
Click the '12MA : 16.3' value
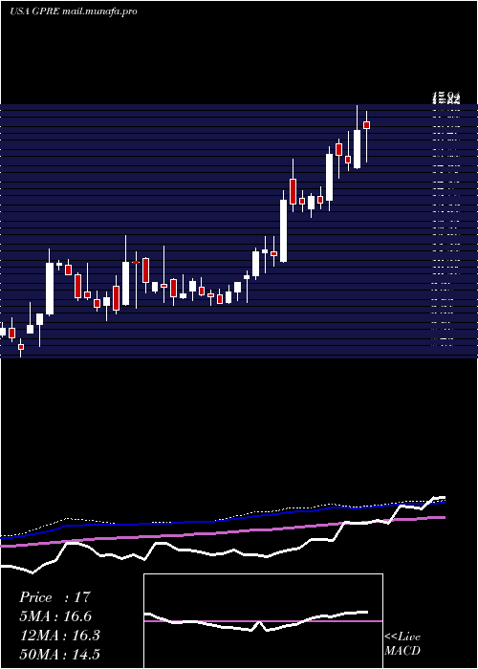tap(60, 636)
